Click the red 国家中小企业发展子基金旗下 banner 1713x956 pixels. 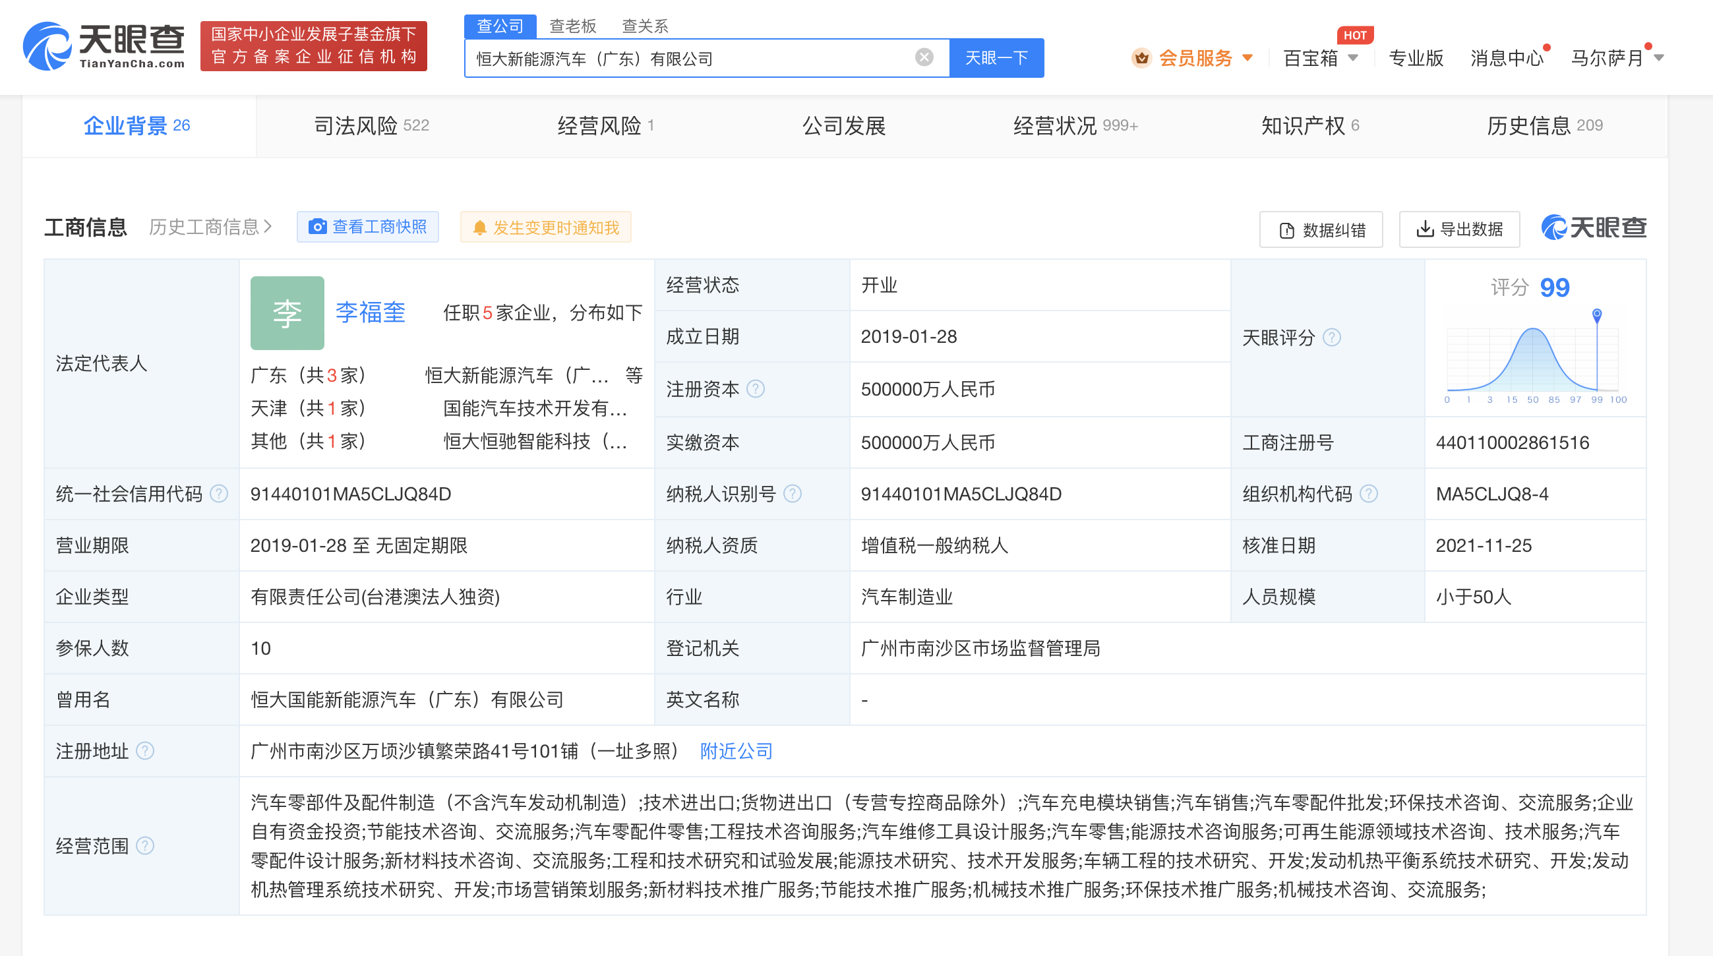pyautogui.click(x=314, y=45)
